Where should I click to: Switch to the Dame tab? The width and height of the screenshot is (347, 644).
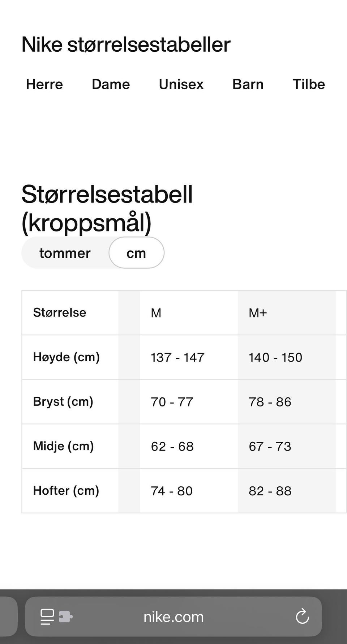pos(111,84)
